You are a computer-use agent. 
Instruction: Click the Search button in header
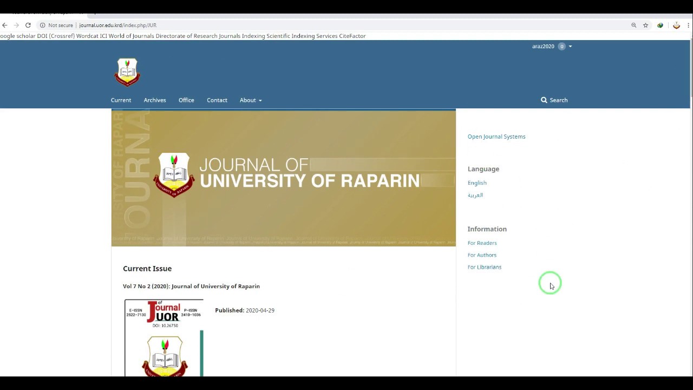[554, 100]
